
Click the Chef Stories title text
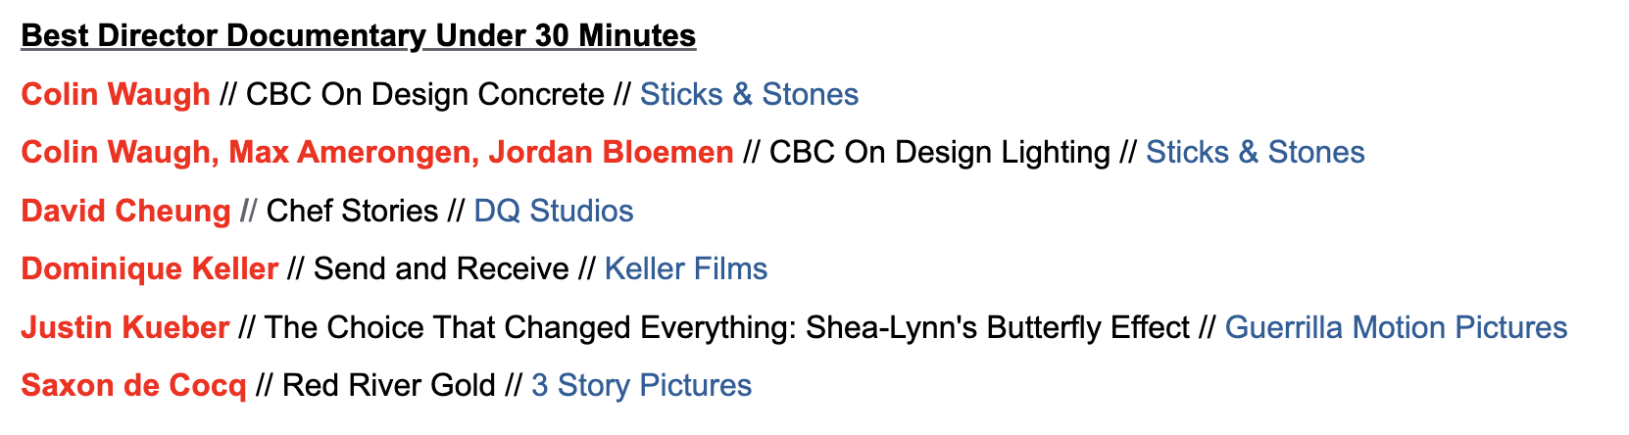pyautogui.click(x=353, y=211)
